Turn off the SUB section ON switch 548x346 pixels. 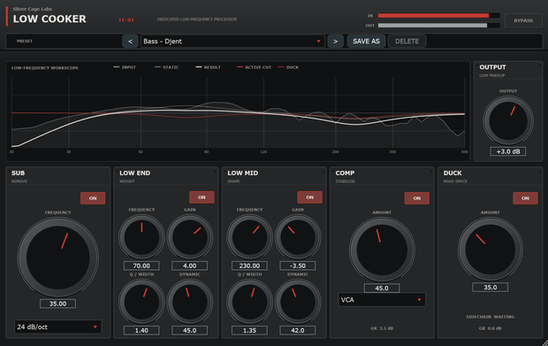tap(93, 198)
